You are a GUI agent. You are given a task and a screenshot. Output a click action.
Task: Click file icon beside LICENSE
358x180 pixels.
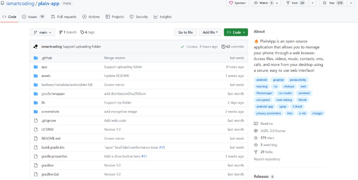tap(36, 129)
